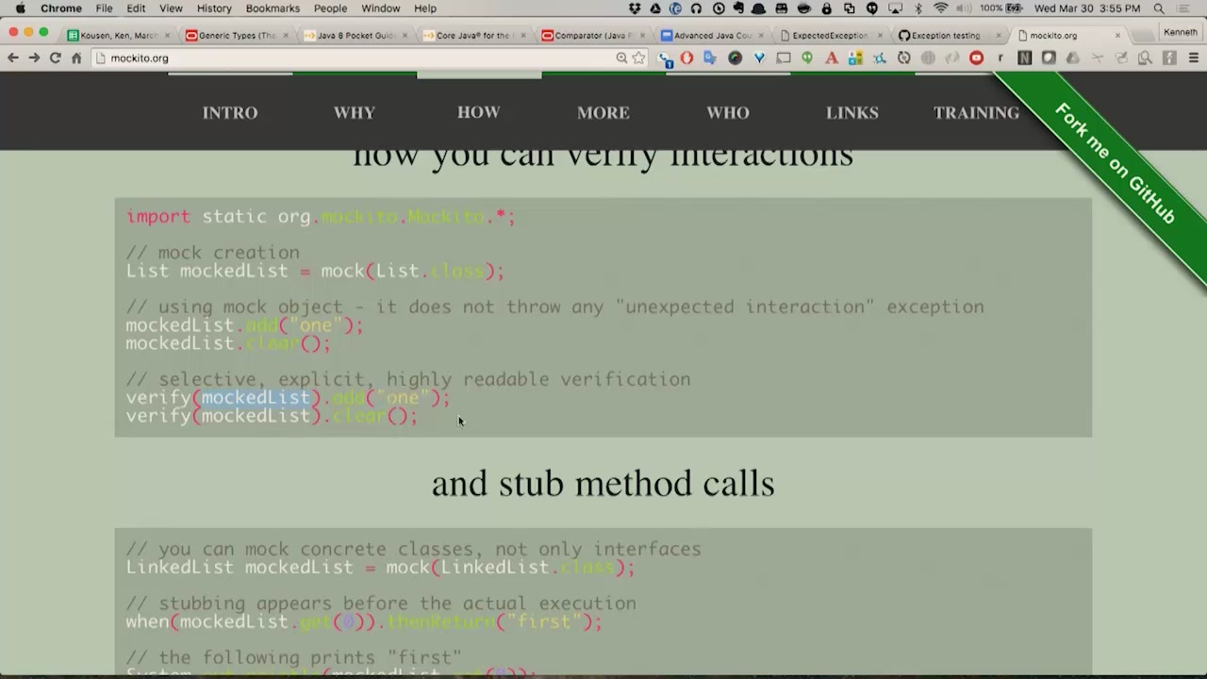Open the History menu
The image size is (1207, 679).
pyautogui.click(x=214, y=8)
